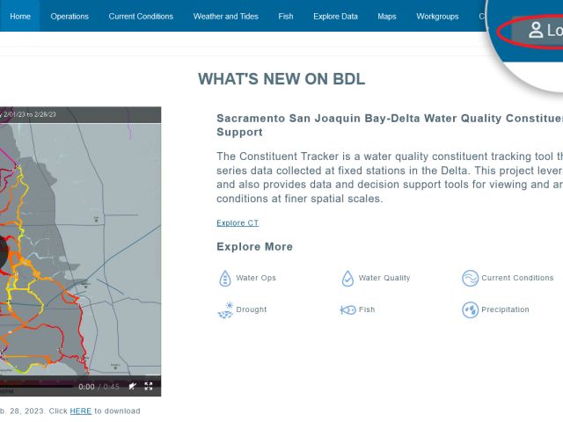
Task: Open the Water Quality text link
Action: pos(384,278)
